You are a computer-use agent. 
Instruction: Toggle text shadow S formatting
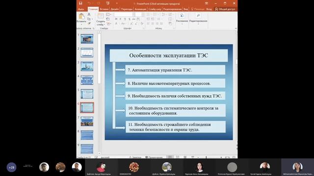[x=130, y=19]
